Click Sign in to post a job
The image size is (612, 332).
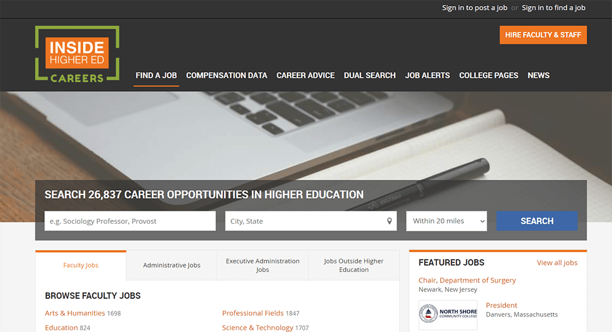pyautogui.click(x=474, y=8)
